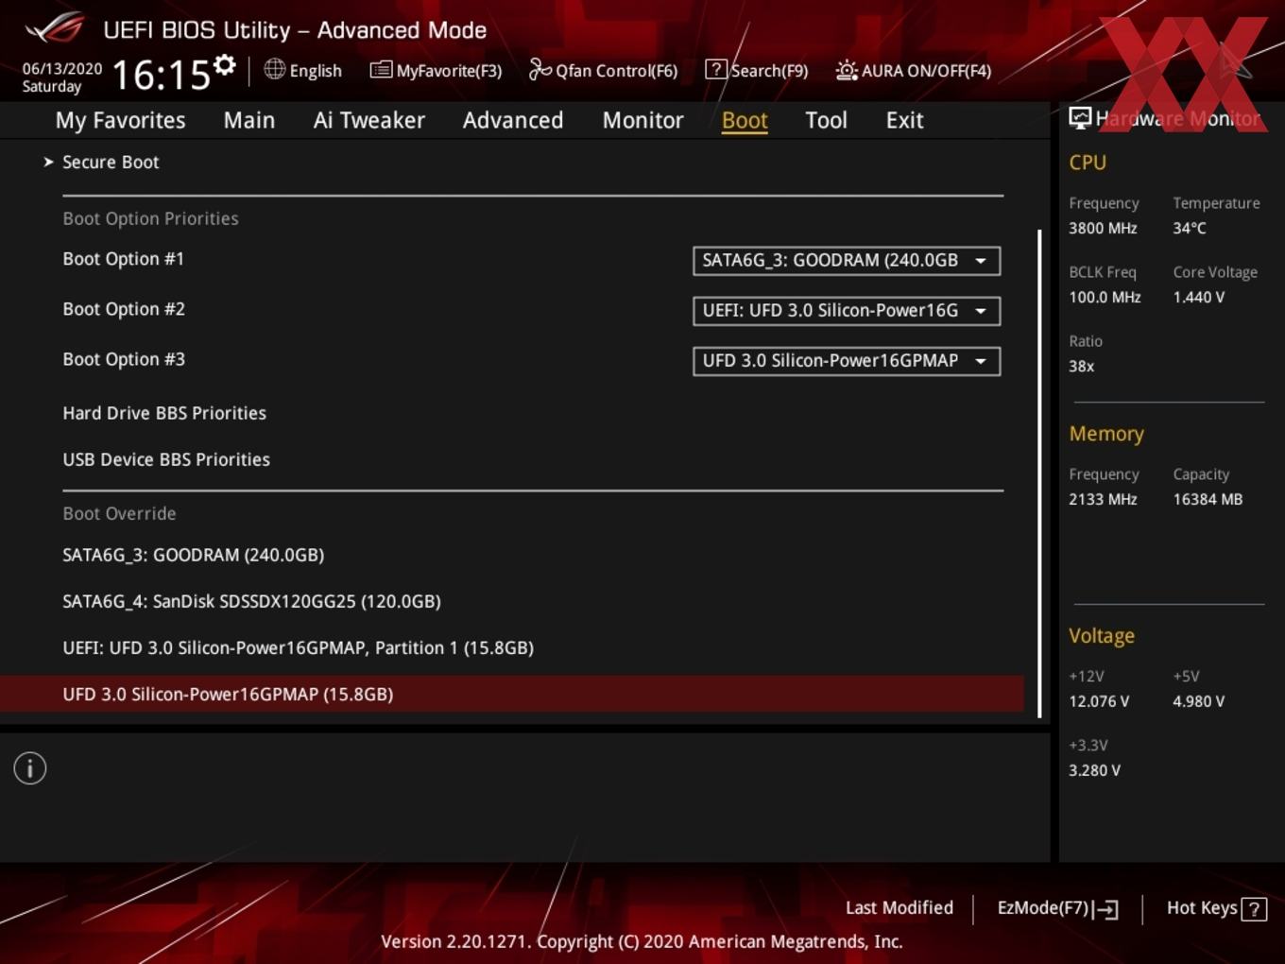
Task: Click the Boot Option #1 label
Action: 123,259
